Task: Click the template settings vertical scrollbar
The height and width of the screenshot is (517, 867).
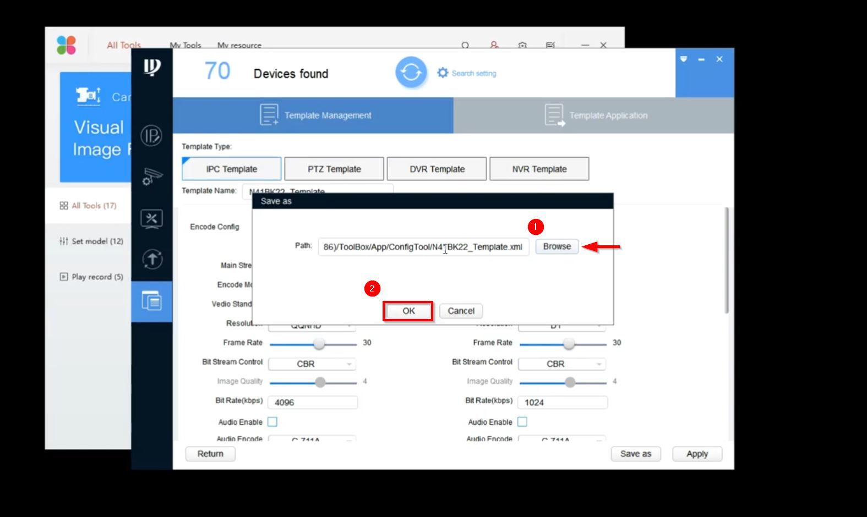Action: [727, 260]
